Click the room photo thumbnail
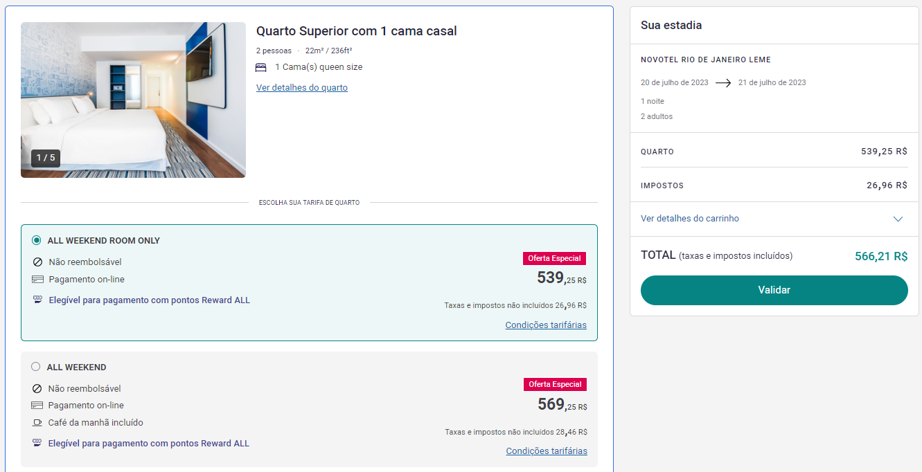The height and width of the screenshot is (472, 922). (133, 100)
